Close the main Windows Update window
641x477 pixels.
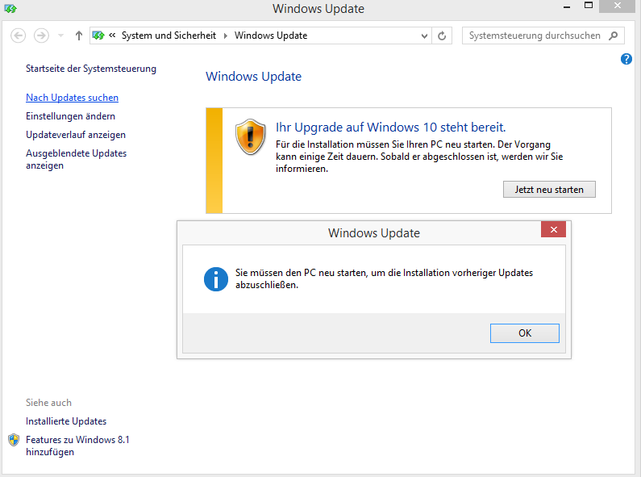tap(618, 6)
